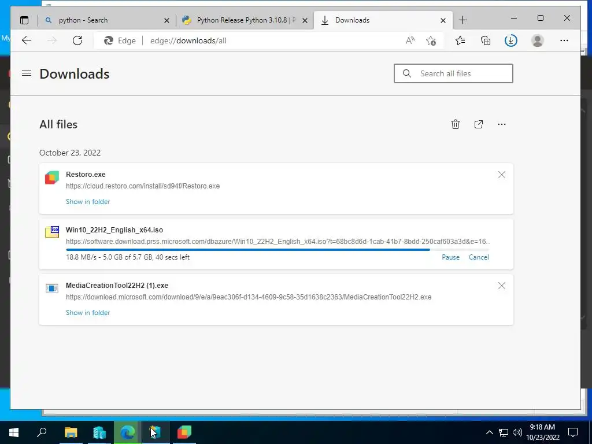Refresh the downloads page

point(77,40)
